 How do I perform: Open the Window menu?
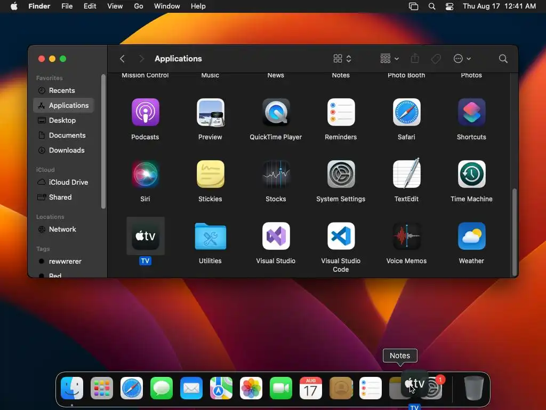coord(167,6)
